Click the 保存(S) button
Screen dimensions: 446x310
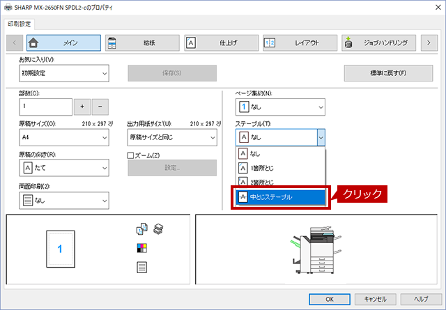click(x=172, y=73)
